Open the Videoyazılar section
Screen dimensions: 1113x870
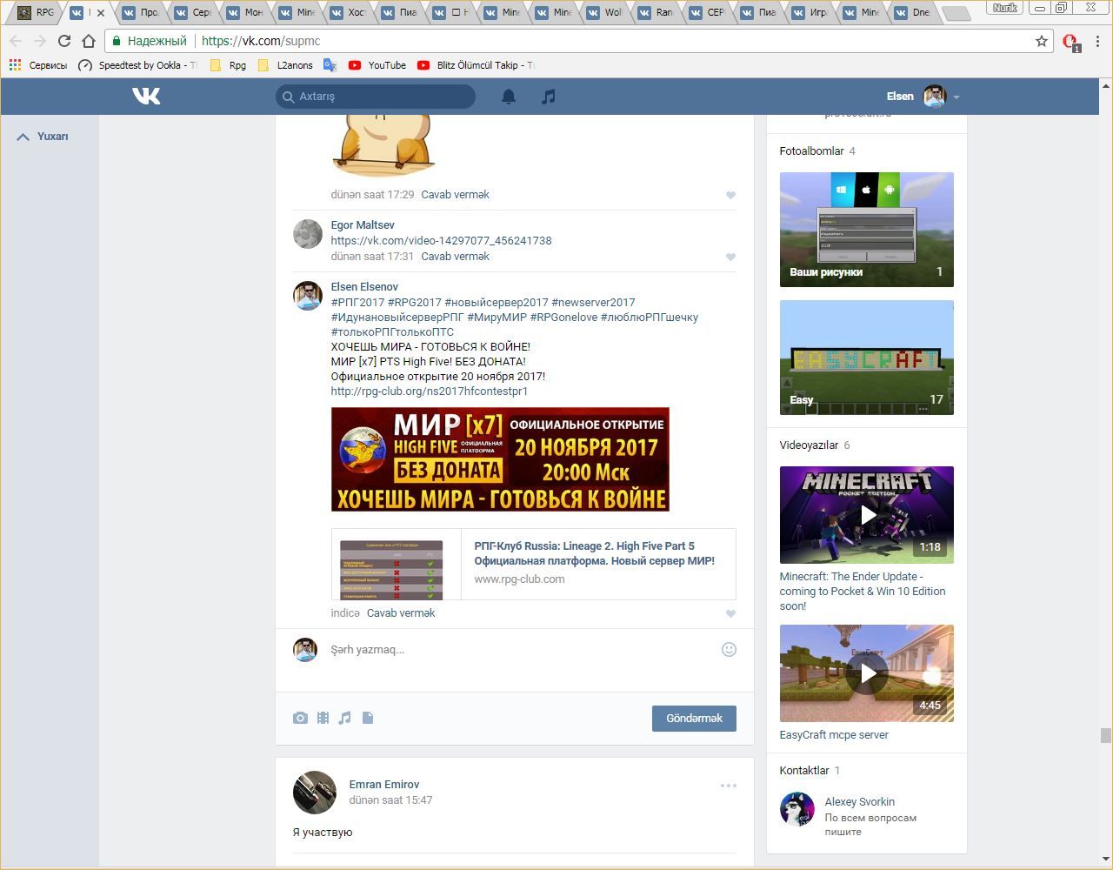[x=809, y=445]
